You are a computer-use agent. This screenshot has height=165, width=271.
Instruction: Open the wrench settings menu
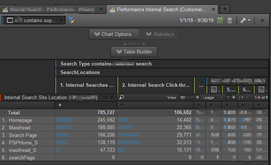(246, 20)
